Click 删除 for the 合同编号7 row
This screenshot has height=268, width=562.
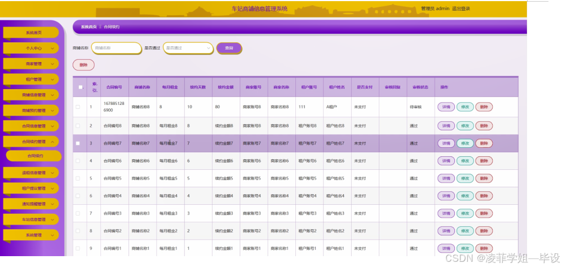point(484,143)
